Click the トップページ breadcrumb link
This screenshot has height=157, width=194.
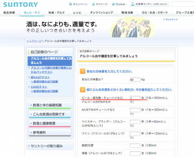(x=34, y=41)
